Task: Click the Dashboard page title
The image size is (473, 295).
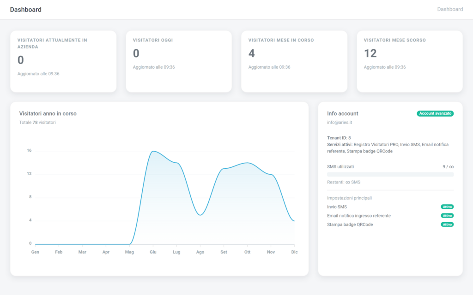Action: 25,10
